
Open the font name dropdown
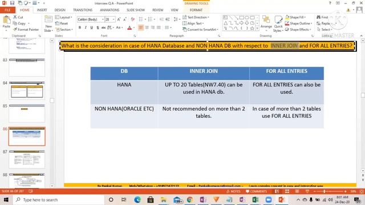click(103, 19)
